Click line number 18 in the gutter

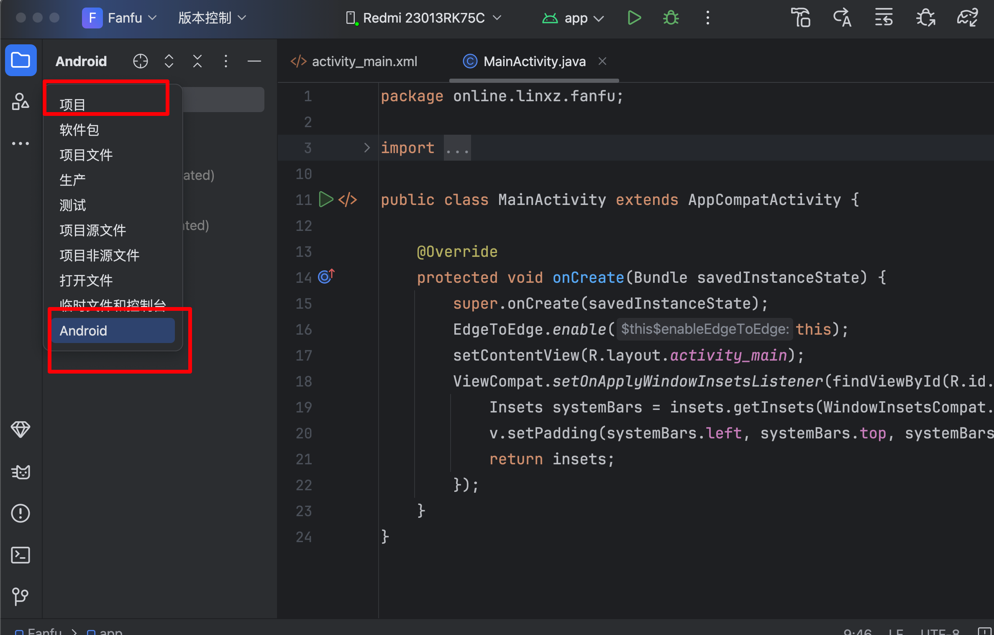pos(304,381)
